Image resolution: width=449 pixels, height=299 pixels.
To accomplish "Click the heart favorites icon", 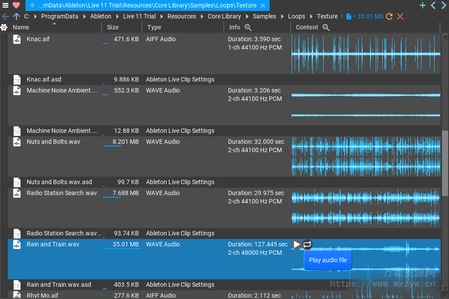I will (x=16, y=5).
